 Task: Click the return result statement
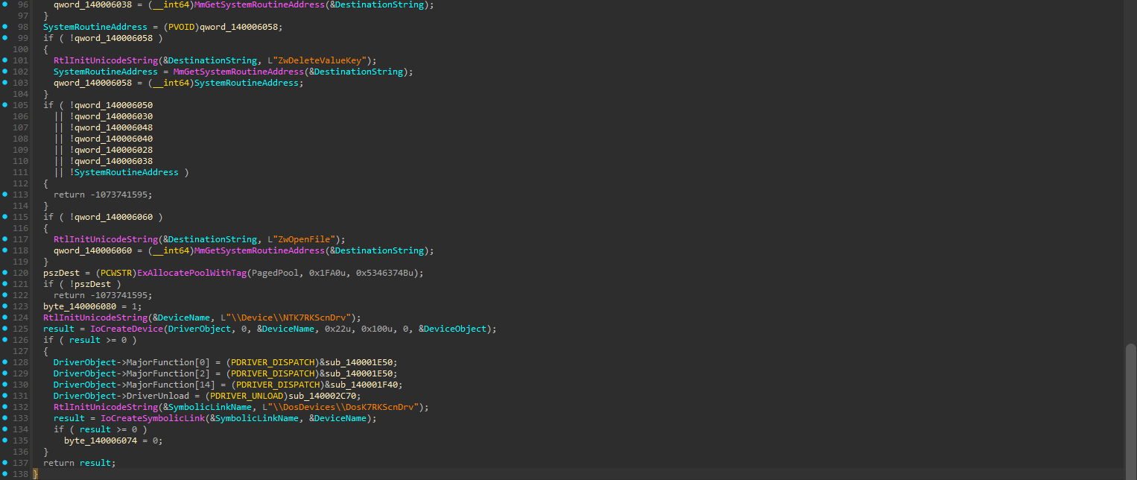coord(80,463)
